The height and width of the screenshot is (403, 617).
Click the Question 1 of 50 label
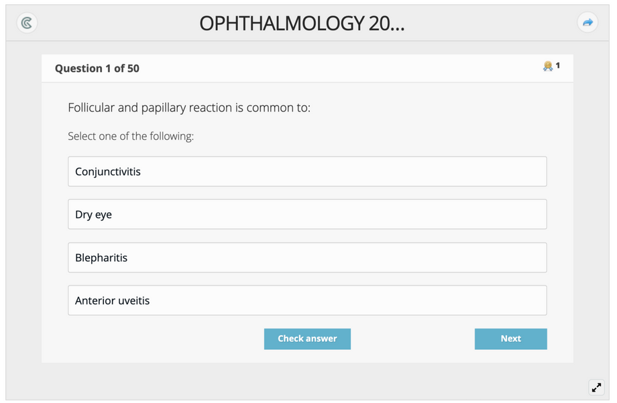97,69
